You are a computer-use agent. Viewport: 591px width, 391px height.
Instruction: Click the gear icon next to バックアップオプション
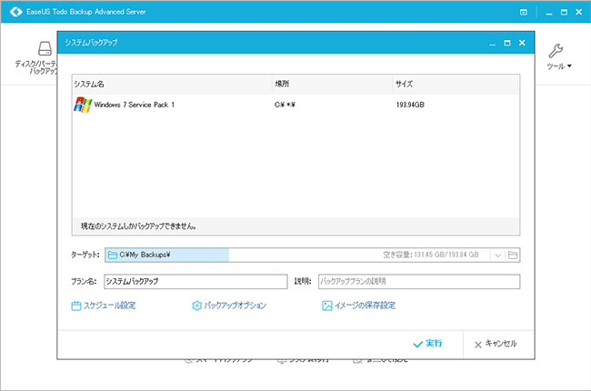coord(196,306)
